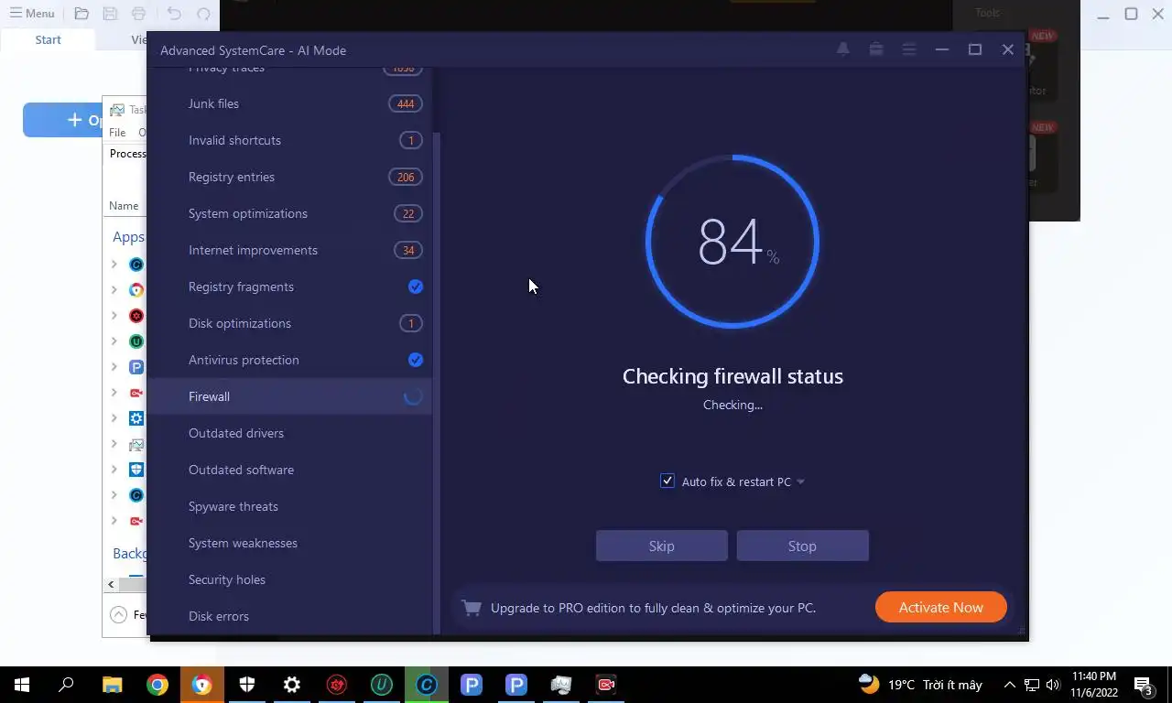Select Registry entries in scan list
The width and height of the screenshot is (1172, 703).
pyautogui.click(x=289, y=177)
